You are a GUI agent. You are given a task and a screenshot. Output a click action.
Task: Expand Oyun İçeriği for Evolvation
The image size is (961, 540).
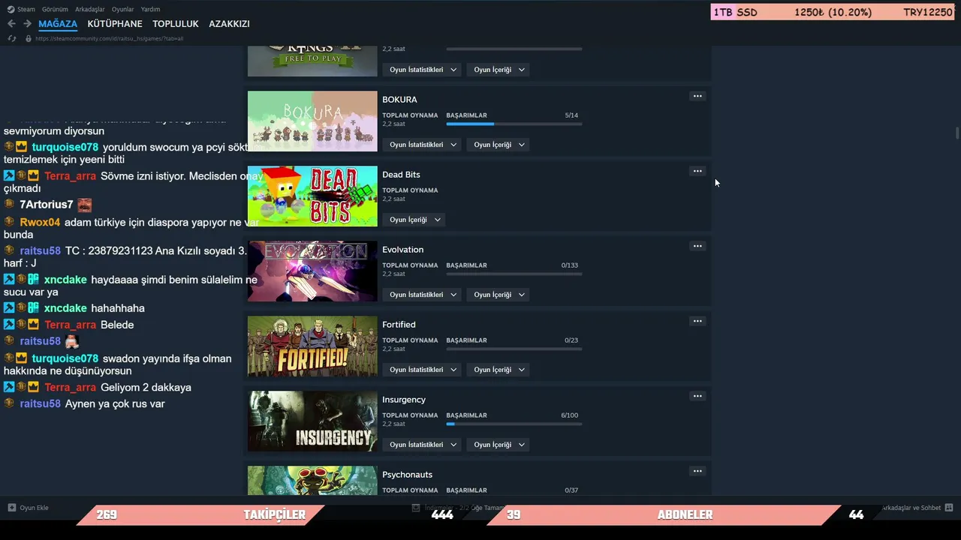(499, 295)
